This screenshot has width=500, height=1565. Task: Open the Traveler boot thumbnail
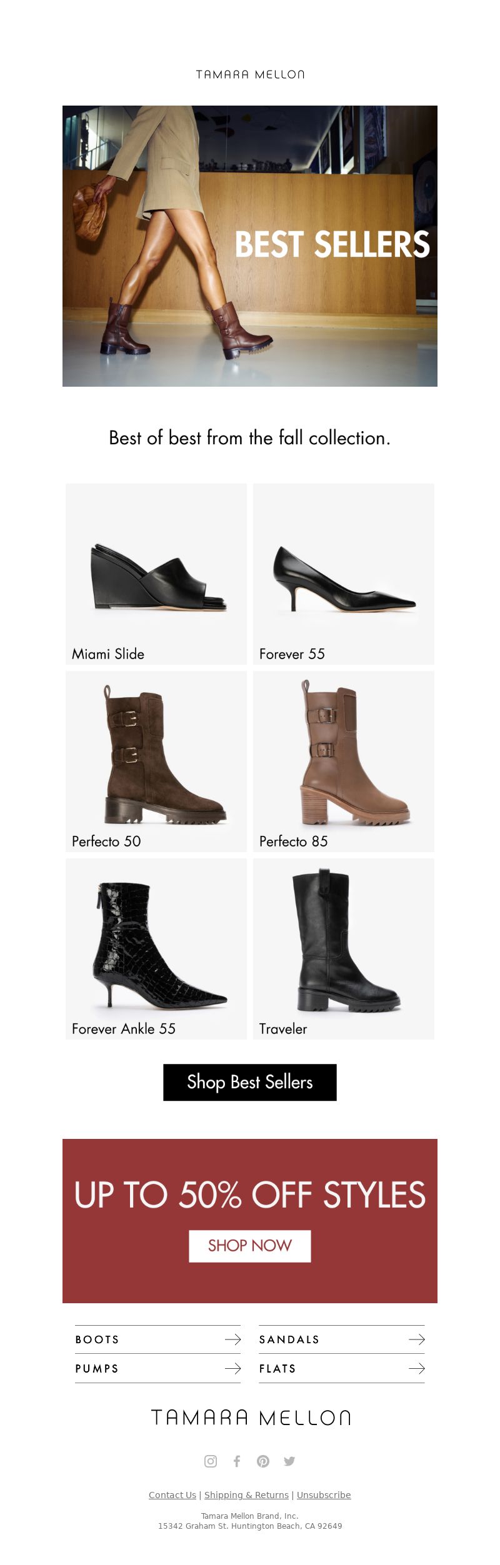point(344,948)
